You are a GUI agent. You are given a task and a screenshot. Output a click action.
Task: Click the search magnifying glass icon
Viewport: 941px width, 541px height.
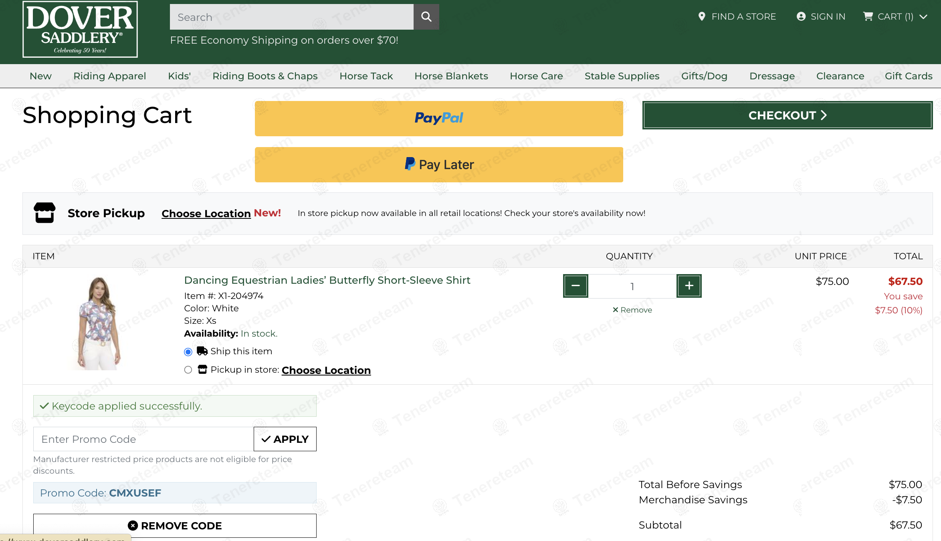426,17
